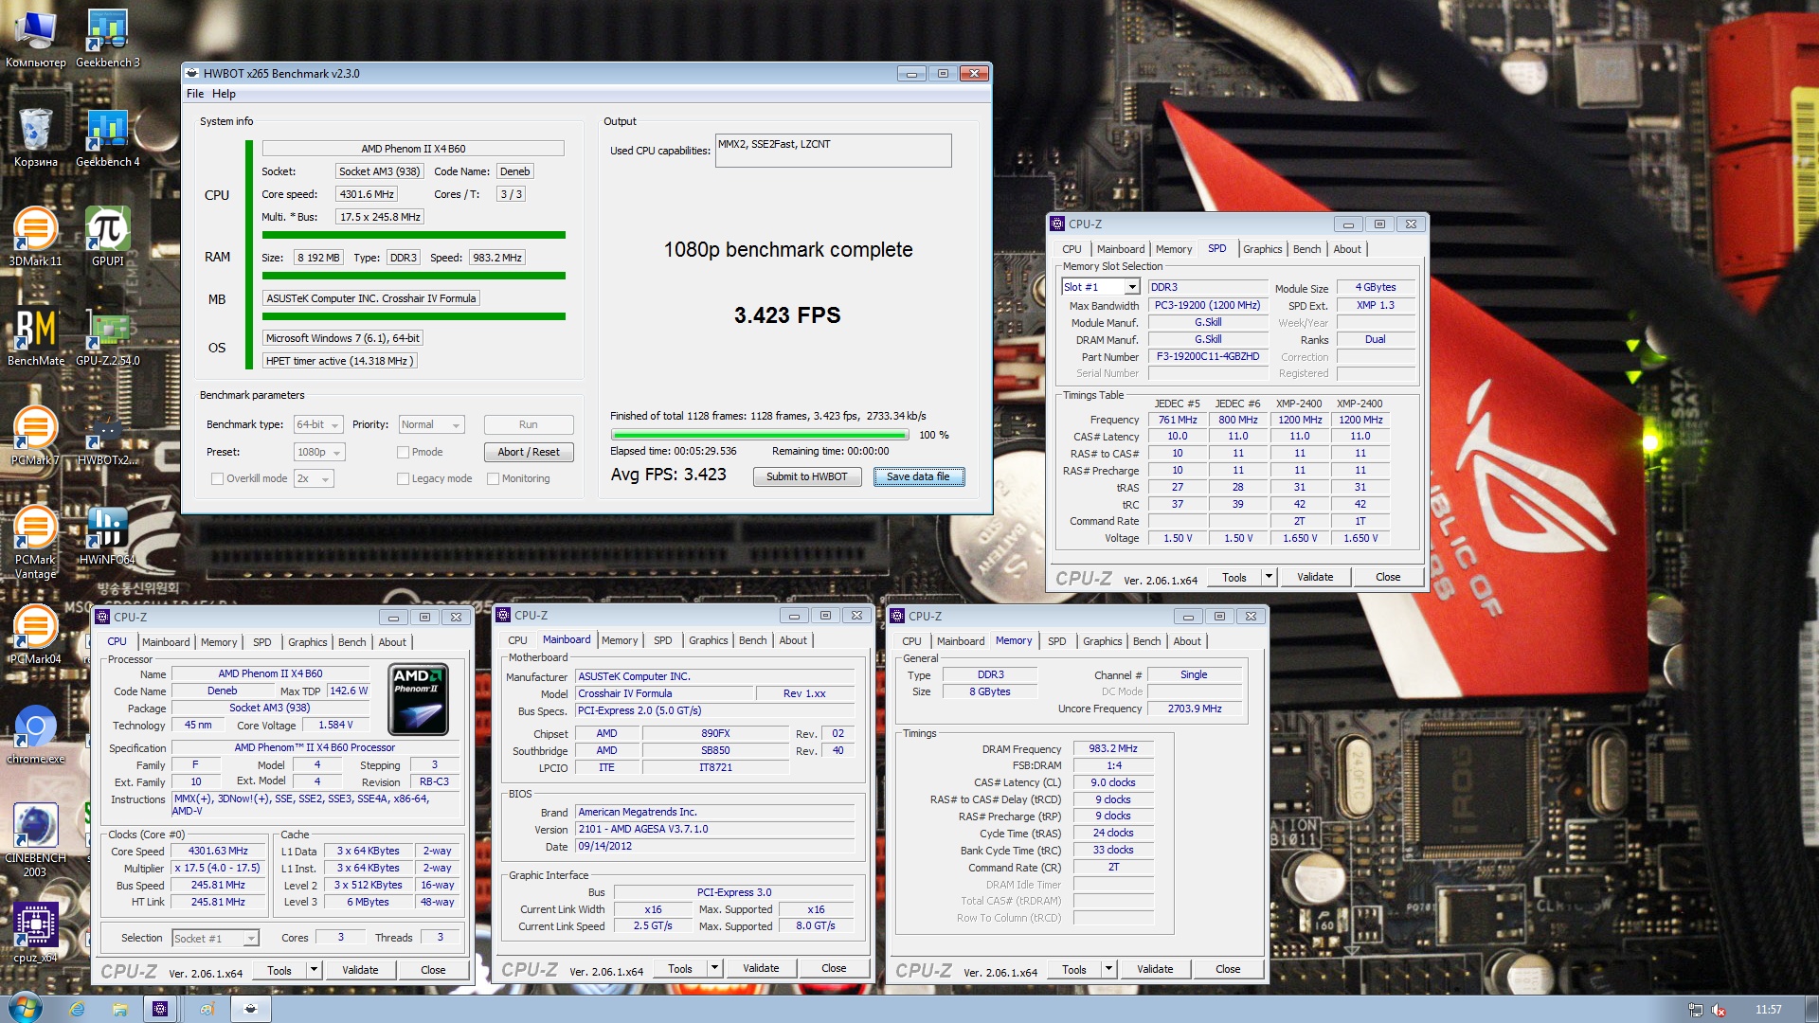Enable the Legacy mode checkbox
The width and height of the screenshot is (1819, 1023).
pos(403,478)
